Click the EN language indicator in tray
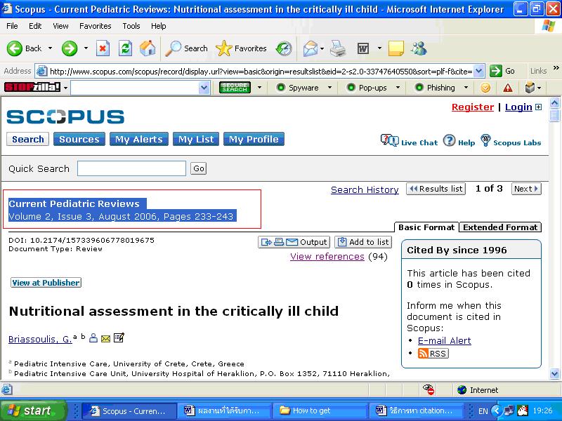562x421 pixels. pyautogui.click(x=483, y=411)
